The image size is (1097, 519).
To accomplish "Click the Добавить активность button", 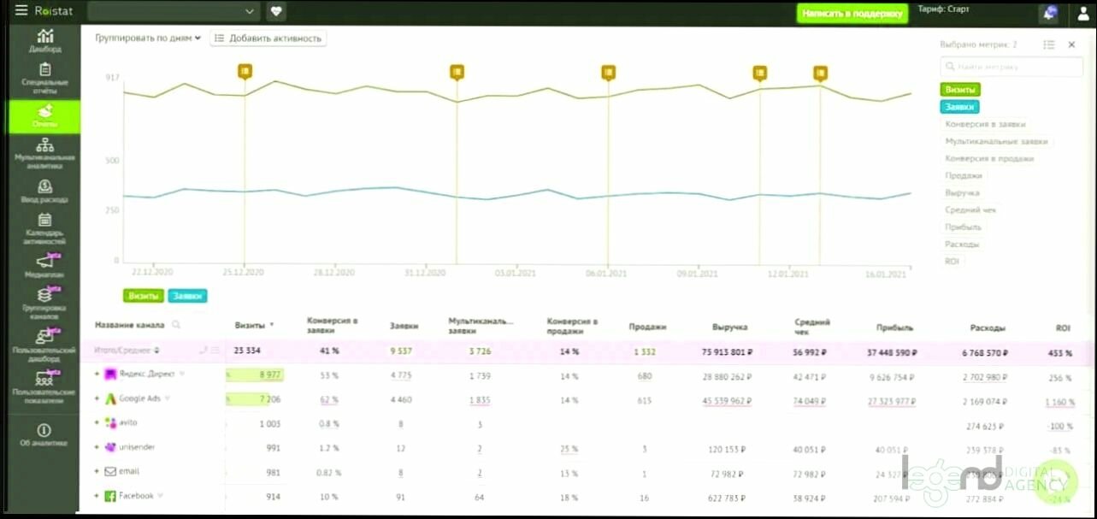I will click(x=269, y=38).
